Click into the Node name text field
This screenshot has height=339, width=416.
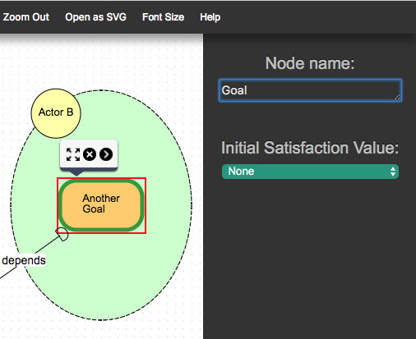(310, 90)
